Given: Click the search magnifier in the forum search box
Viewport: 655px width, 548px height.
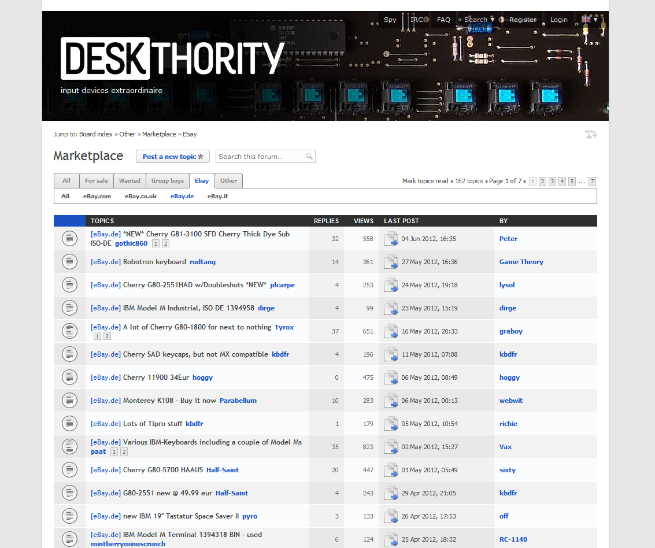Looking at the screenshot, I should coord(310,156).
